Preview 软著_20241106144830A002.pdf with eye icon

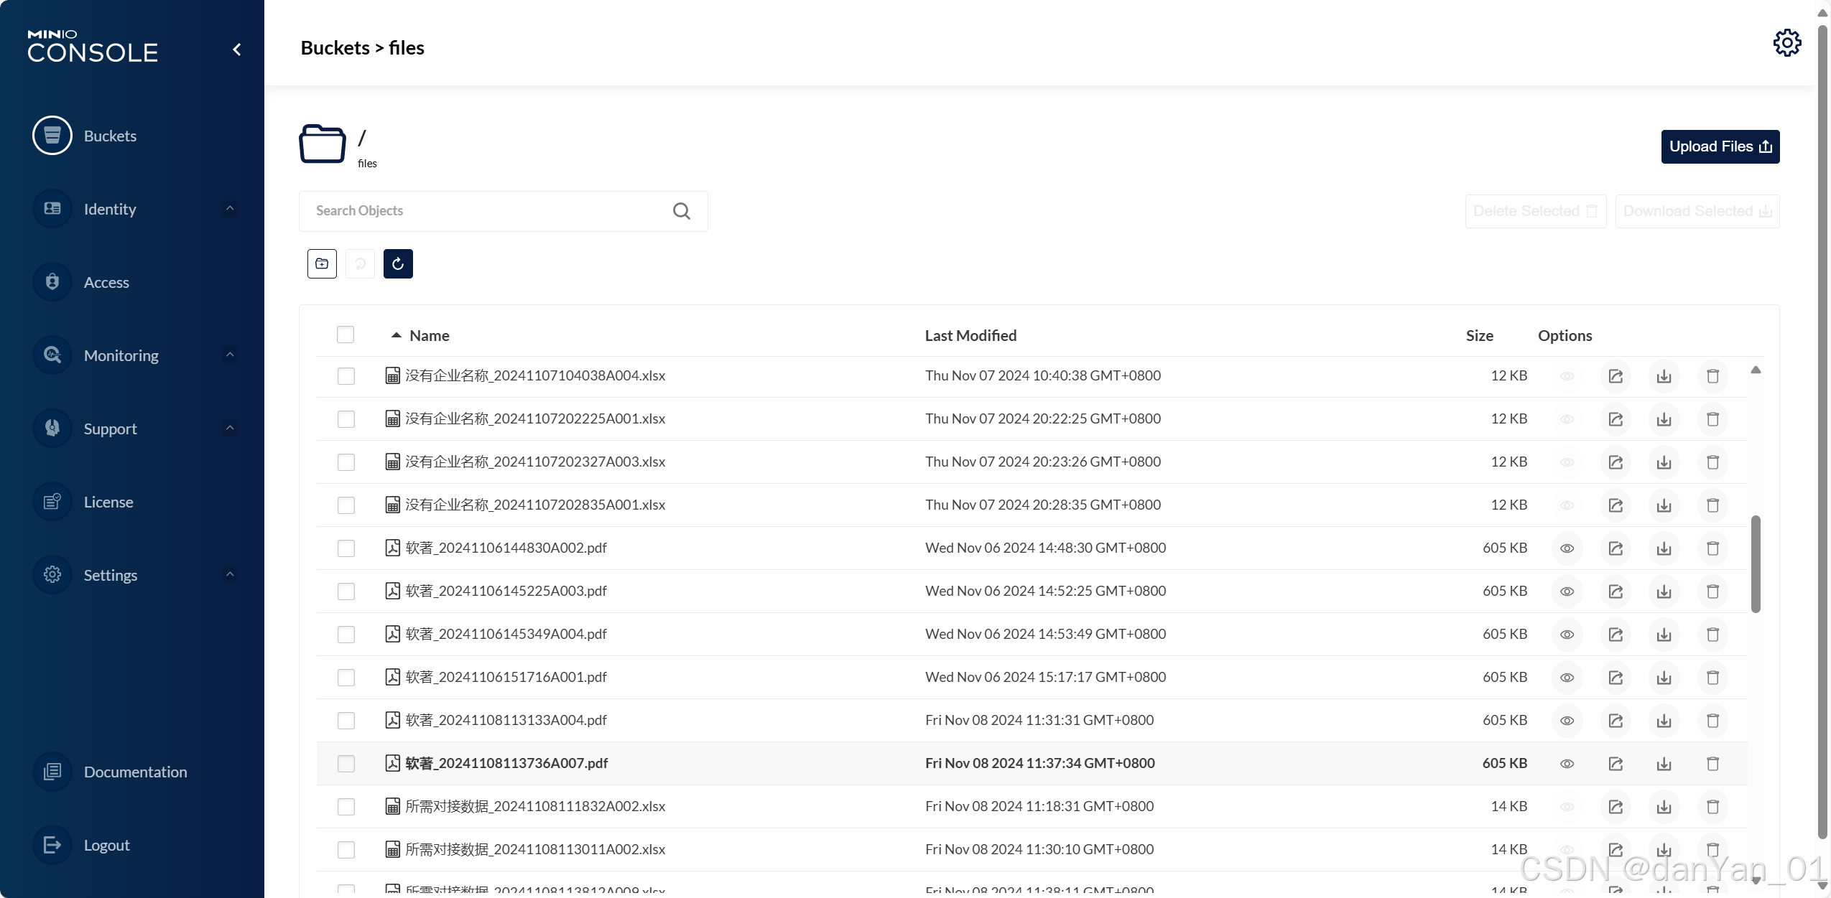pyautogui.click(x=1567, y=548)
